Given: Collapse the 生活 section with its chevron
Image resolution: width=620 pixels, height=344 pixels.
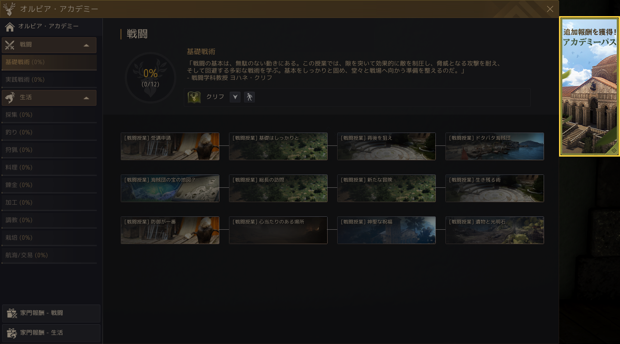Looking at the screenshot, I should point(86,98).
